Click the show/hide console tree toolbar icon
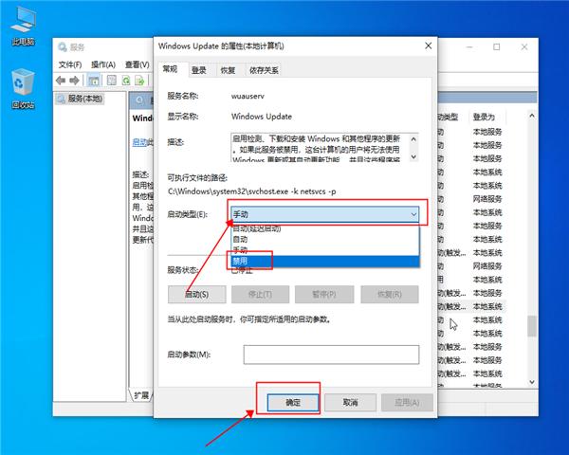The height and width of the screenshot is (455, 569). point(94,81)
